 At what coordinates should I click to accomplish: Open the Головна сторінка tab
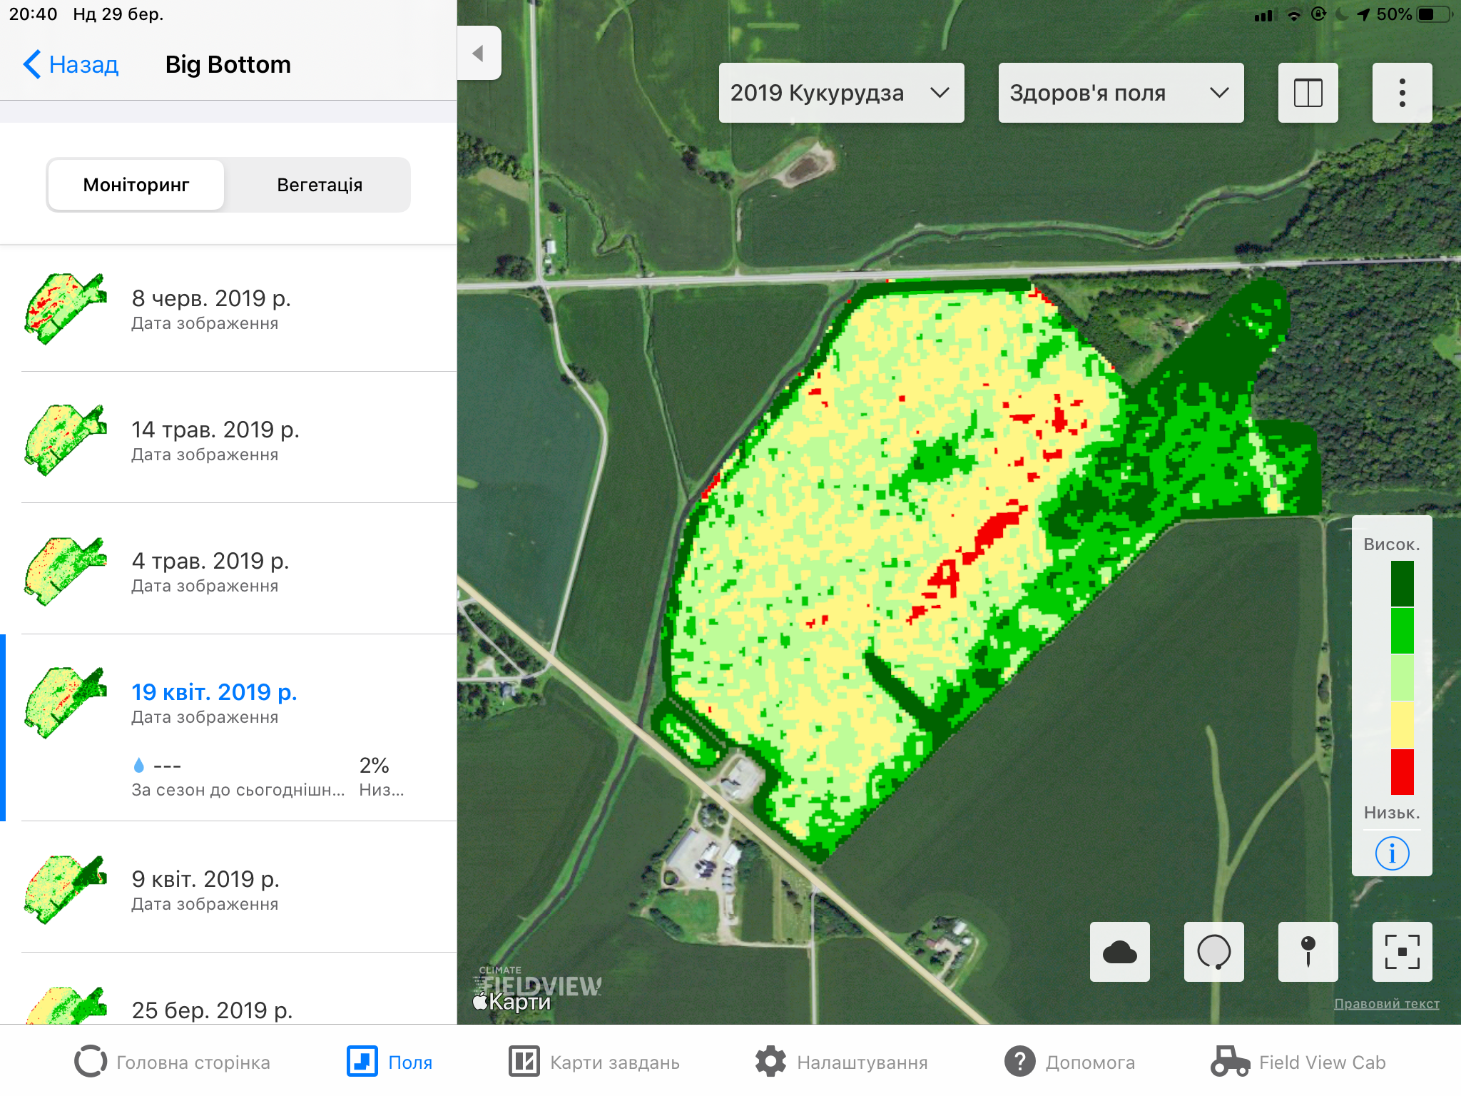point(193,1062)
